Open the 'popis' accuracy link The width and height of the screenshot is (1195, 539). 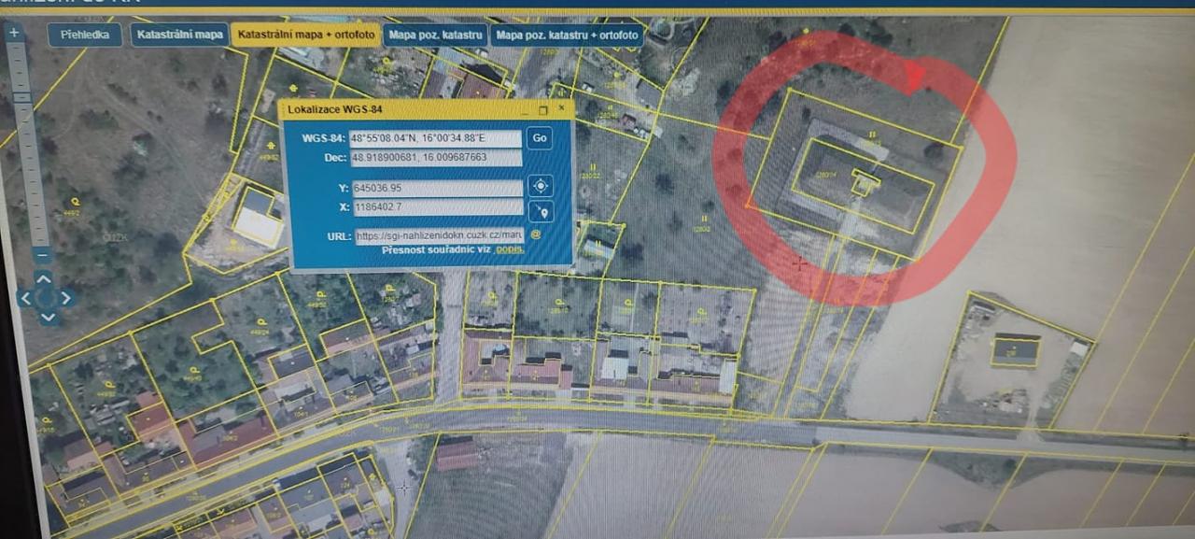pos(509,250)
